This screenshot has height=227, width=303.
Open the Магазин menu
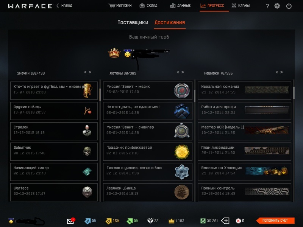coord(120,6)
